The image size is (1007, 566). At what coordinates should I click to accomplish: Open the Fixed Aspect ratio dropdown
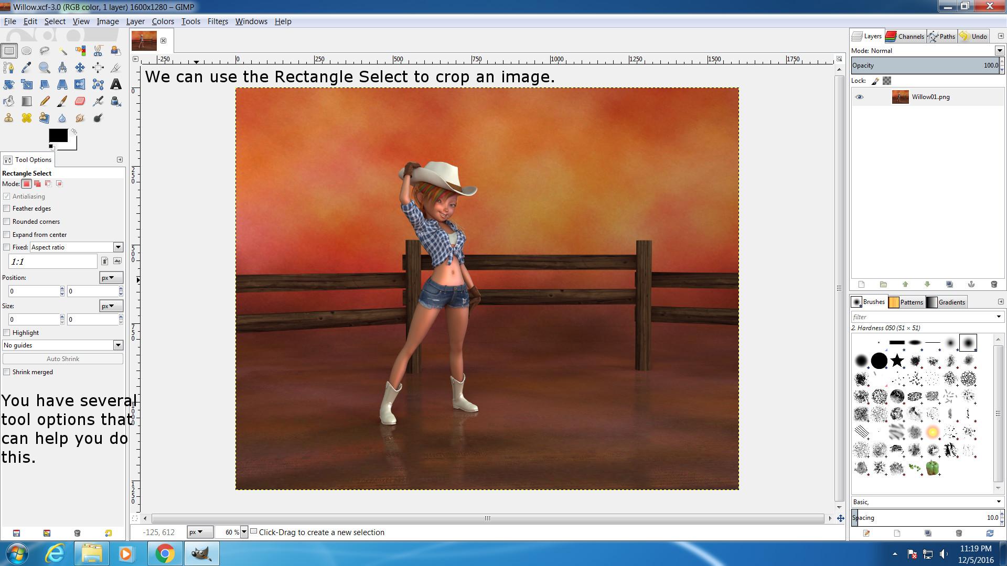pyautogui.click(x=117, y=247)
